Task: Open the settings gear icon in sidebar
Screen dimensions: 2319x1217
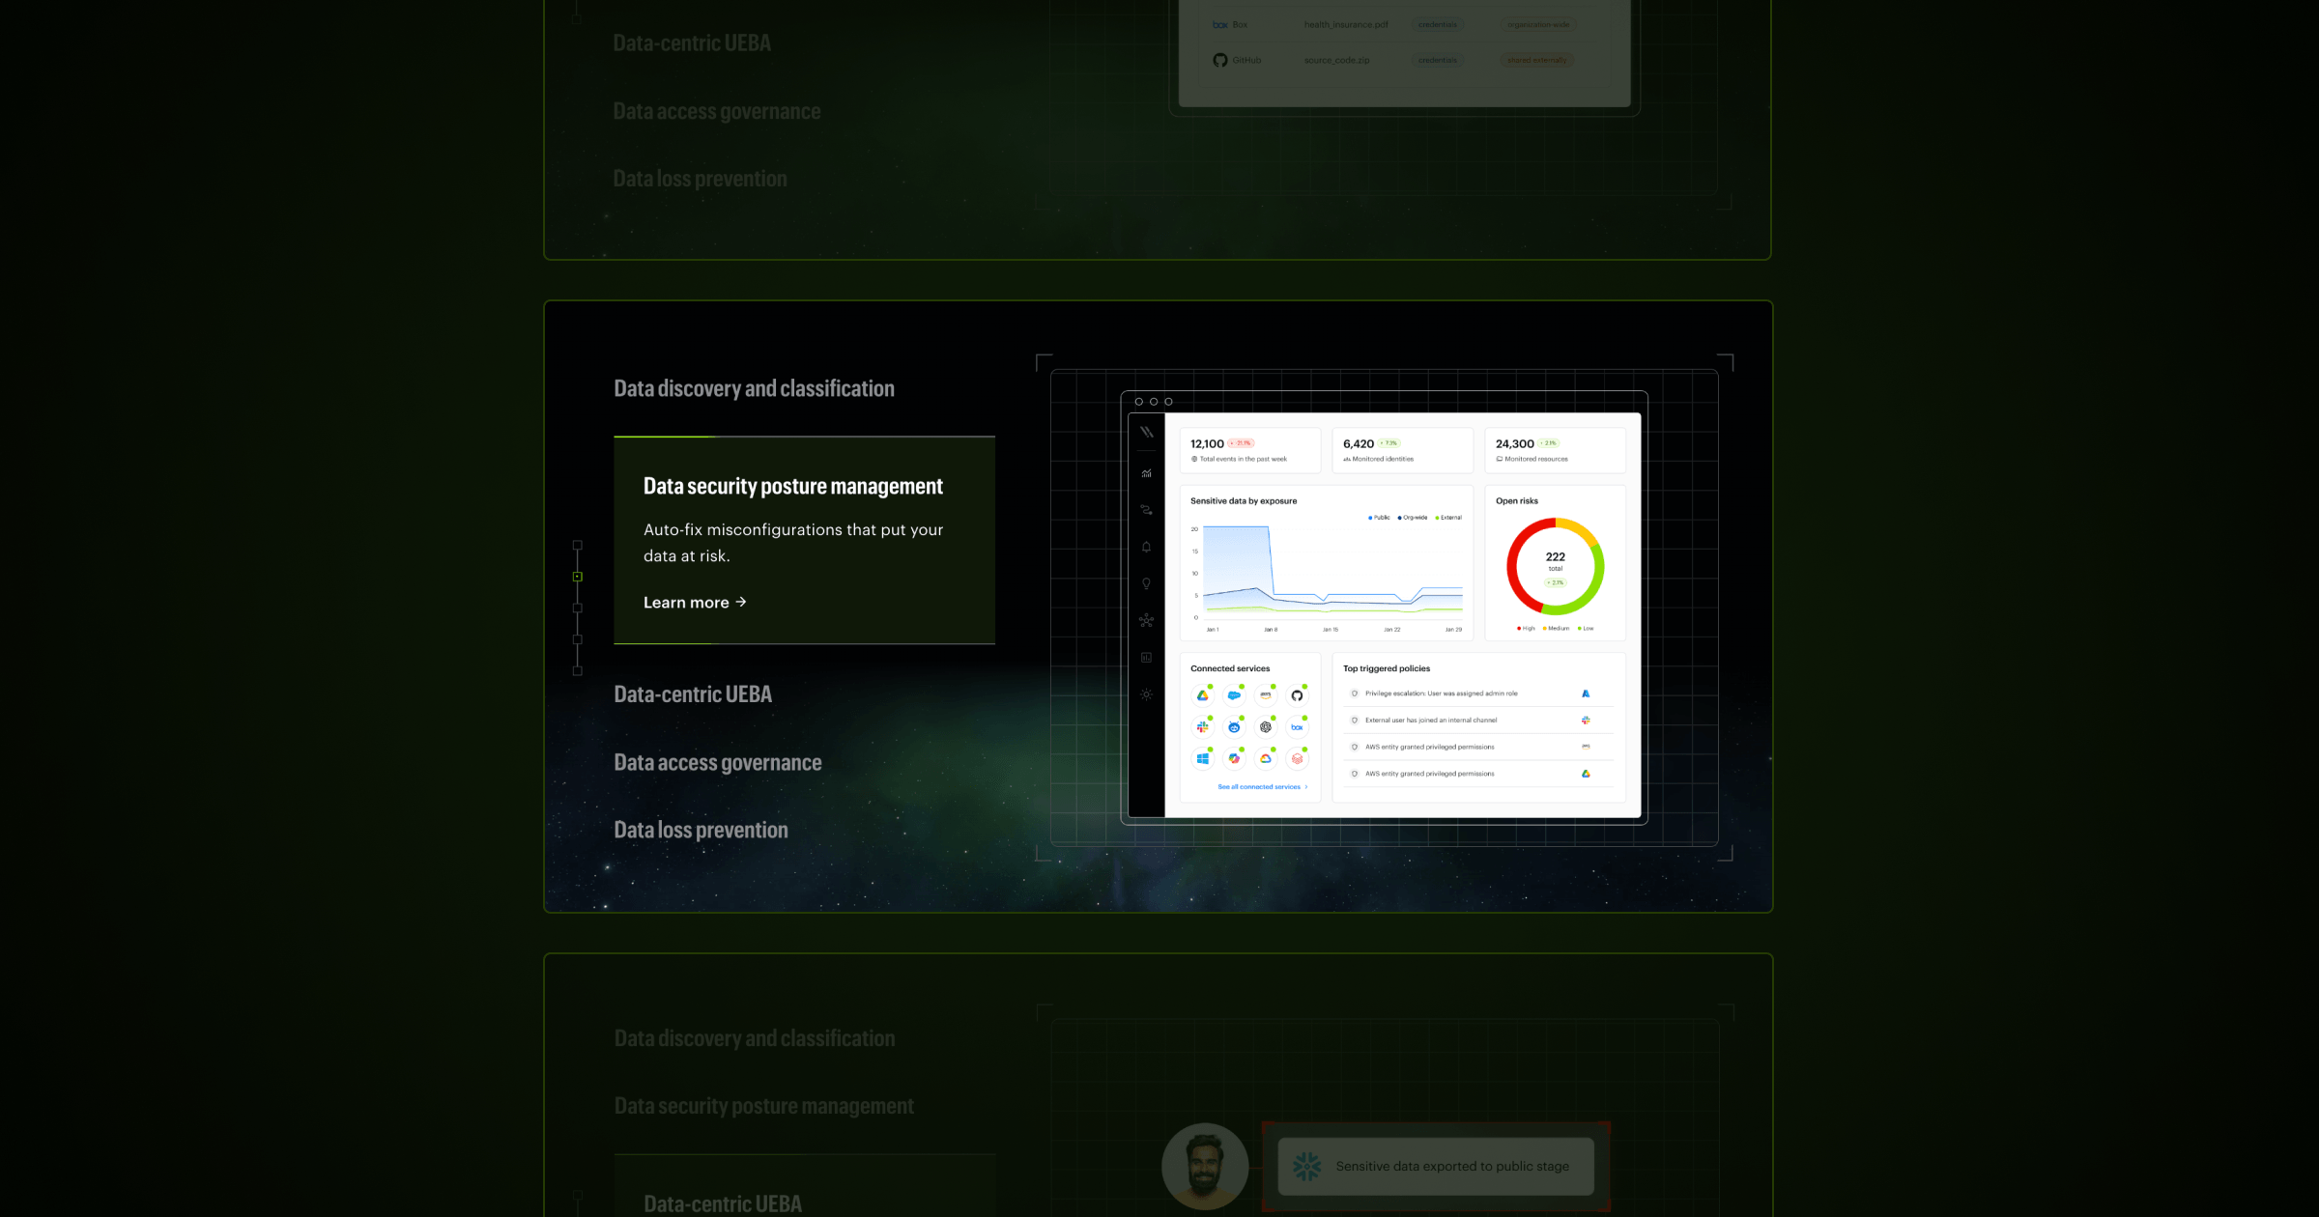Action: click(x=1146, y=694)
